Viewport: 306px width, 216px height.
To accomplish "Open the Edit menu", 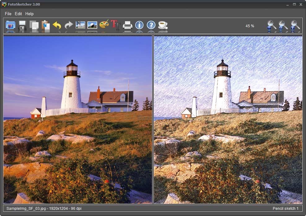I will click(18, 14).
